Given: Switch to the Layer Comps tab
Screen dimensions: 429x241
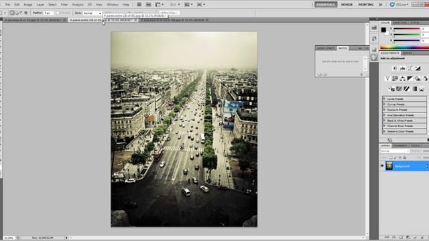Looking at the screenshot, I should tap(326, 48).
